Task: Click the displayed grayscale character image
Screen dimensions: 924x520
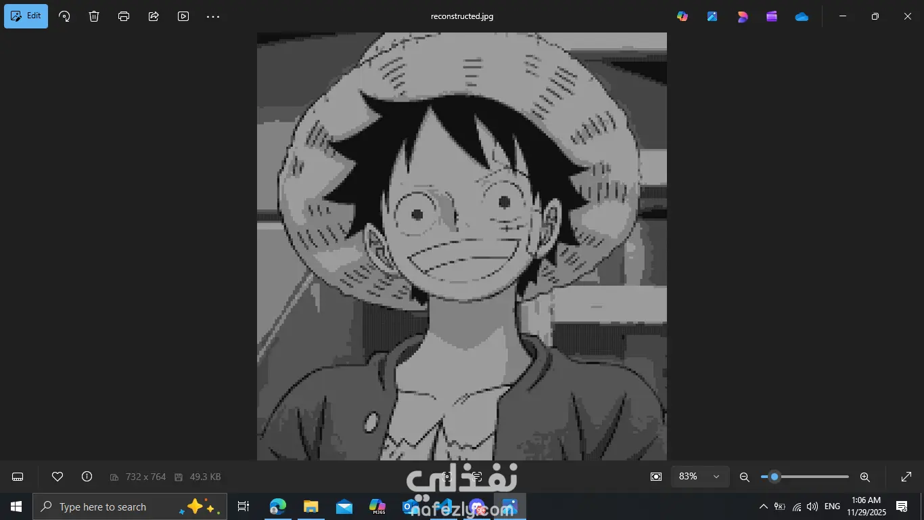Action: tap(462, 246)
